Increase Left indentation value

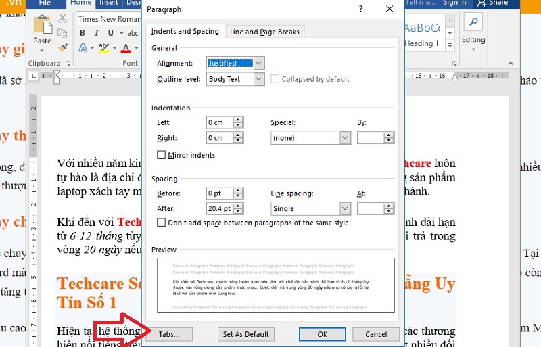pos(238,120)
